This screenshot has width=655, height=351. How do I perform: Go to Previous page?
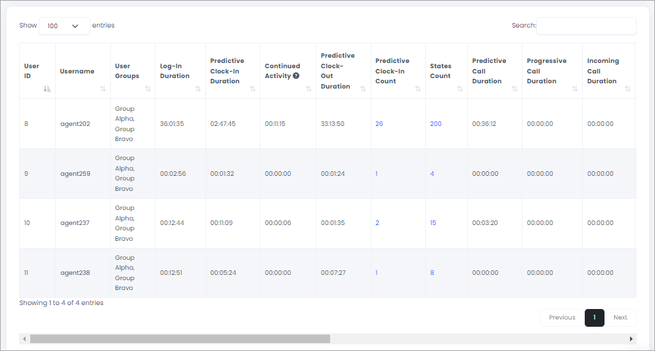[562, 318]
